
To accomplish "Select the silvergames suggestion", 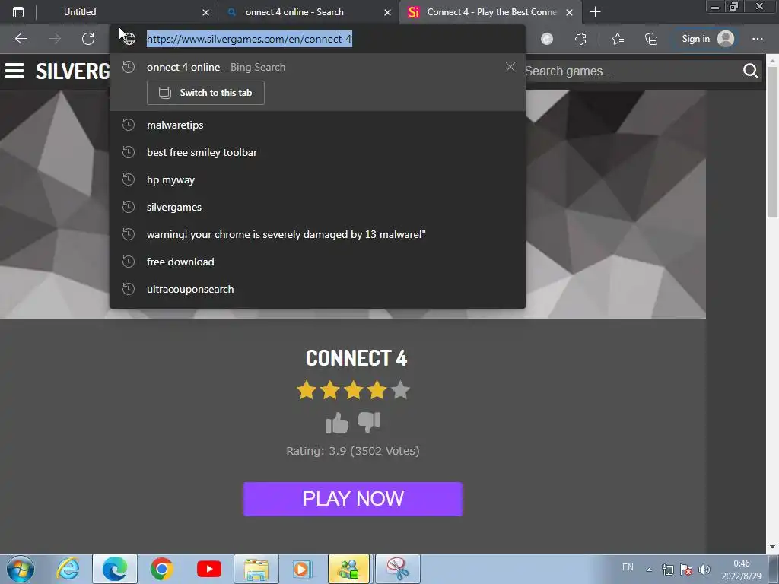I will (317, 207).
